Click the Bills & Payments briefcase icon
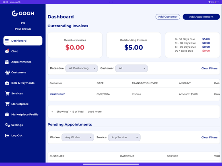 point(7,83)
